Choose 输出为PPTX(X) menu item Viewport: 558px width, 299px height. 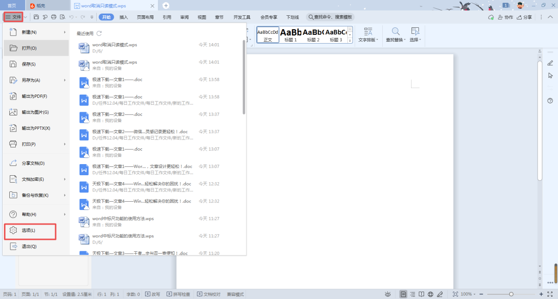[x=36, y=128]
